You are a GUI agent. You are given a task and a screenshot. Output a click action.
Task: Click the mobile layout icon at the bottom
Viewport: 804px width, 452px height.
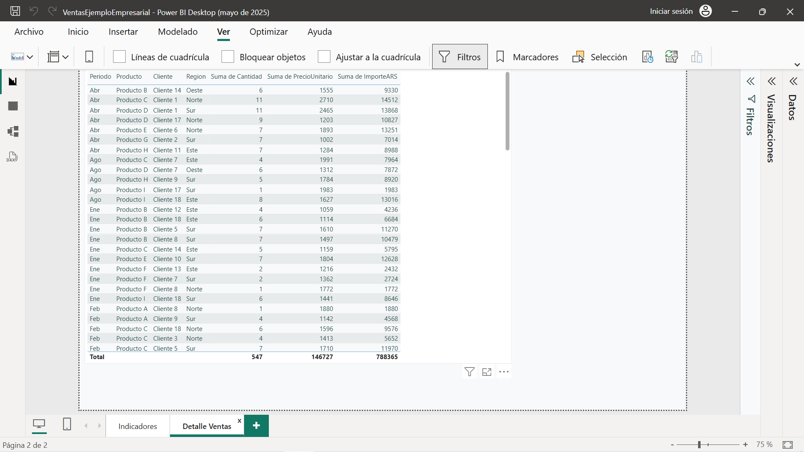tap(67, 424)
